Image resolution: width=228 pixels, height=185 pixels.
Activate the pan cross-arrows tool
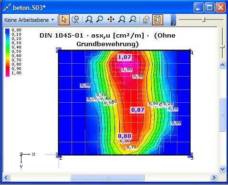click(111, 19)
